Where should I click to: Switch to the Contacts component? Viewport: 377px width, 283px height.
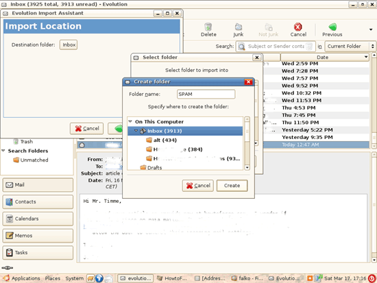38,201
